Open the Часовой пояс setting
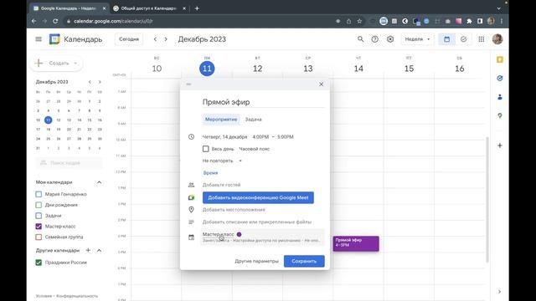The height and width of the screenshot is (301, 536). tap(254, 149)
